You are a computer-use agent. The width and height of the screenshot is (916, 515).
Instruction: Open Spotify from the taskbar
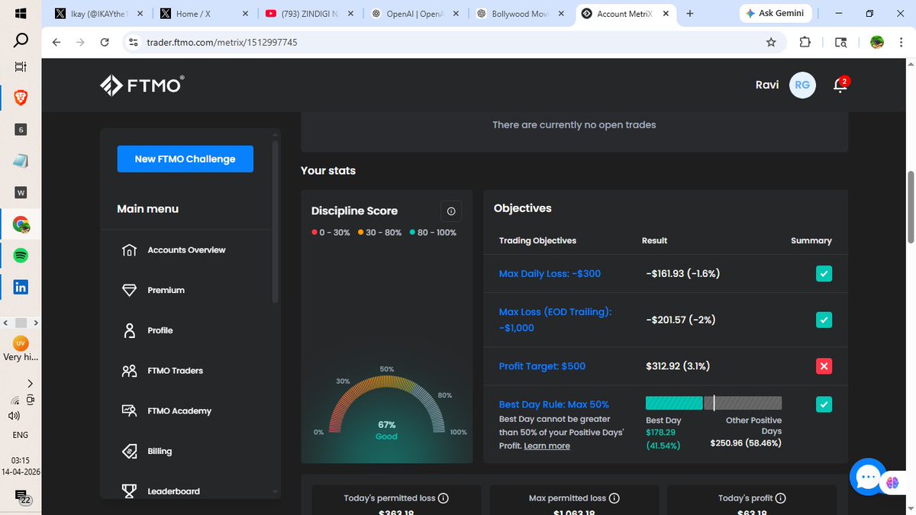pos(21,256)
